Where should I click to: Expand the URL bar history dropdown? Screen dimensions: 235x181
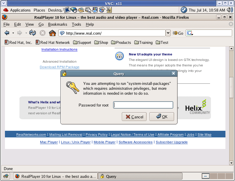click(x=168, y=33)
